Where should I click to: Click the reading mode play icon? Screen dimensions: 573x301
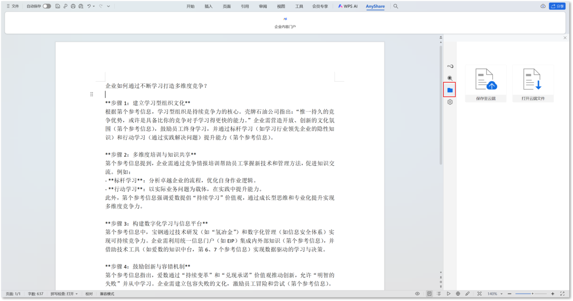448,294
